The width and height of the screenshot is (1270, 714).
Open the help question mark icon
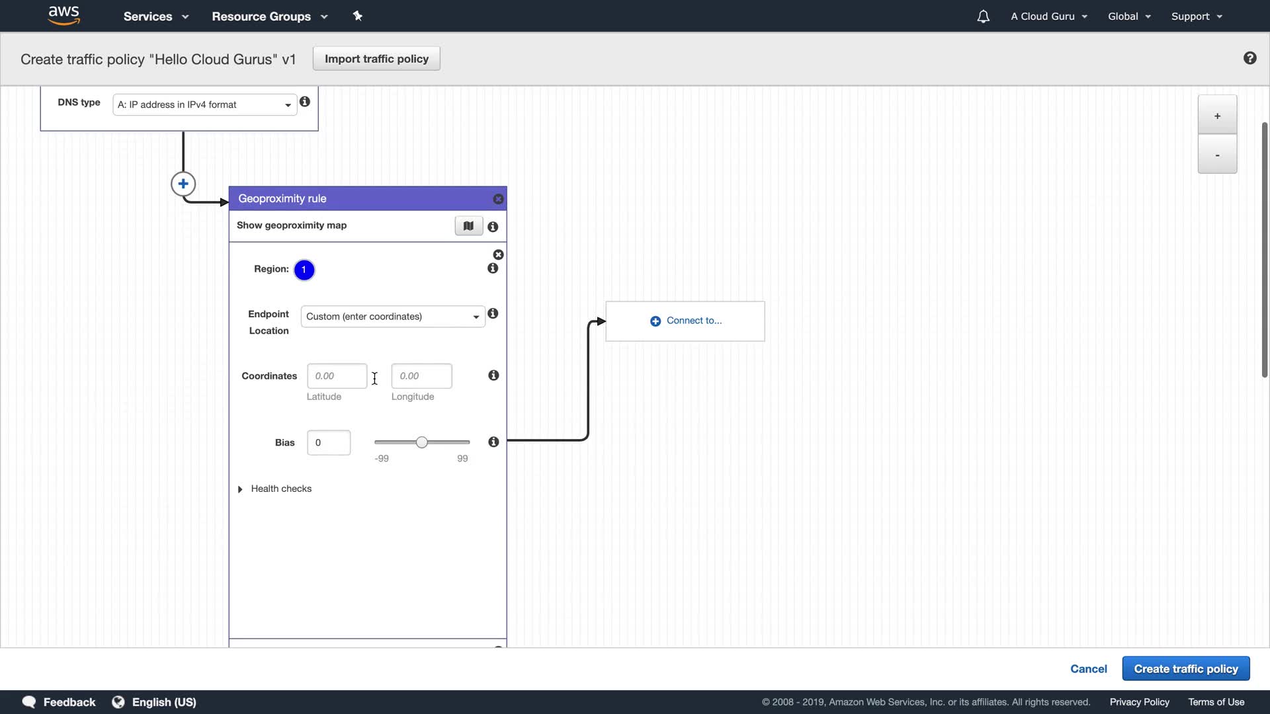point(1249,58)
